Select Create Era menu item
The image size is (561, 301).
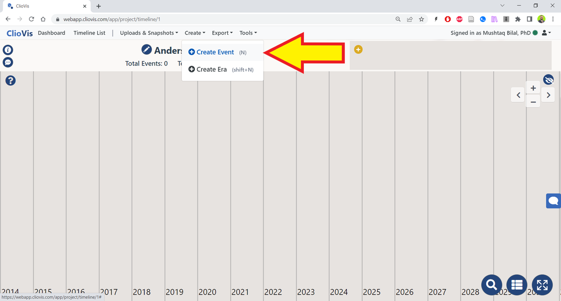click(x=223, y=69)
